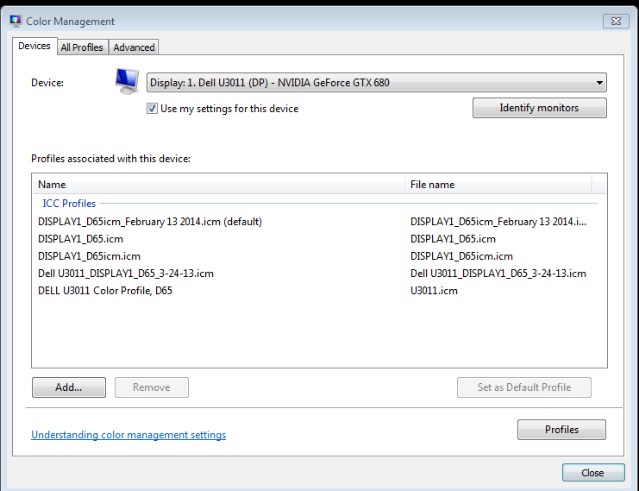
Task: Open the Device display dropdown
Action: (376, 83)
